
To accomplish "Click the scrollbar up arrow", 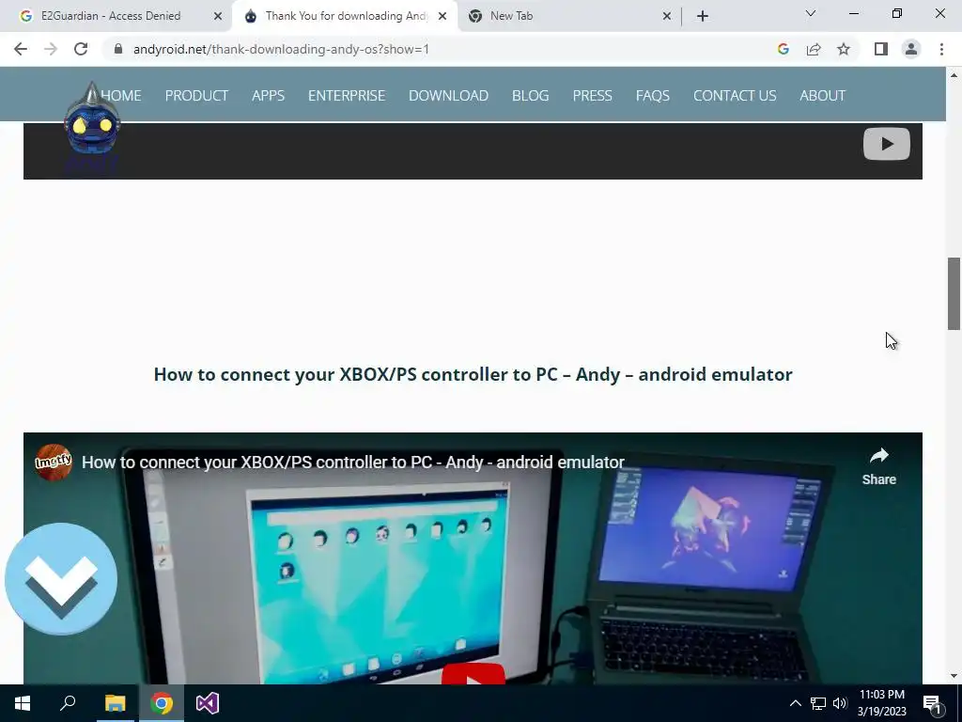I will (x=954, y=75).
